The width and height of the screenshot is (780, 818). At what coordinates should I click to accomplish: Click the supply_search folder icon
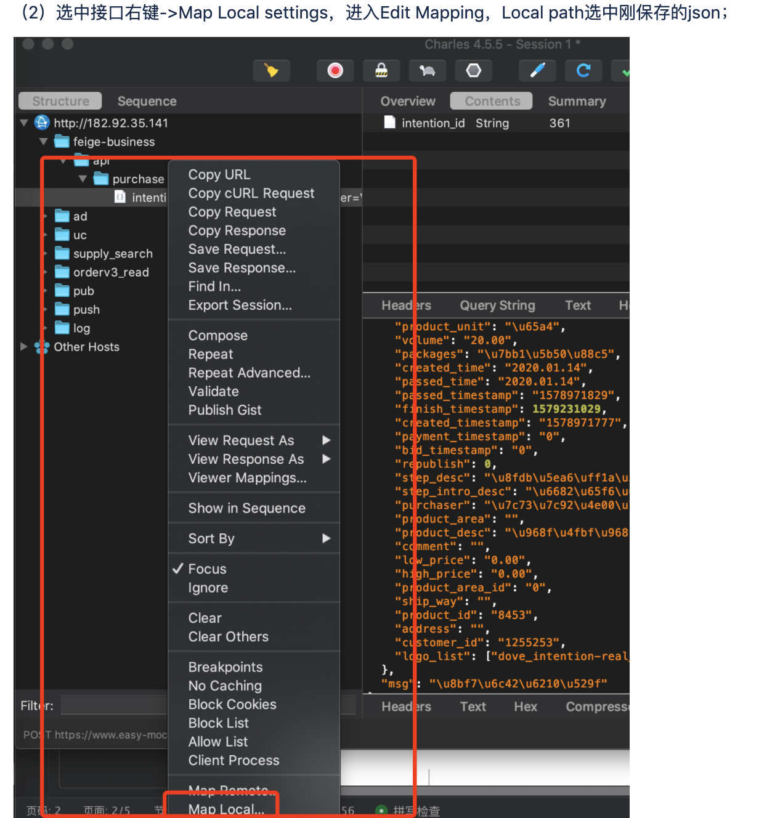[62, 253]
